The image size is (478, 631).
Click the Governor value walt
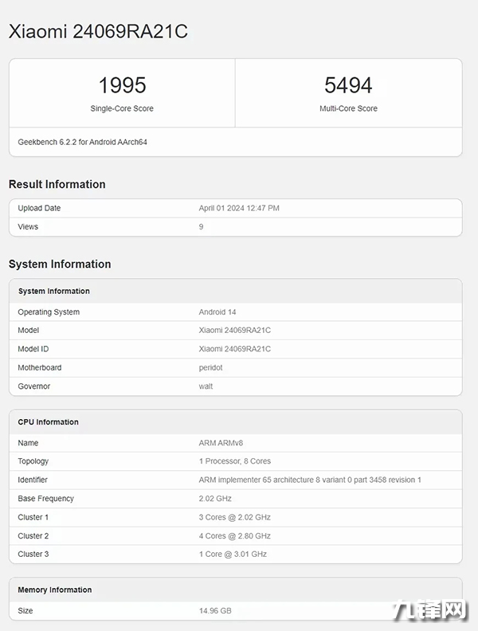(206, 386)
